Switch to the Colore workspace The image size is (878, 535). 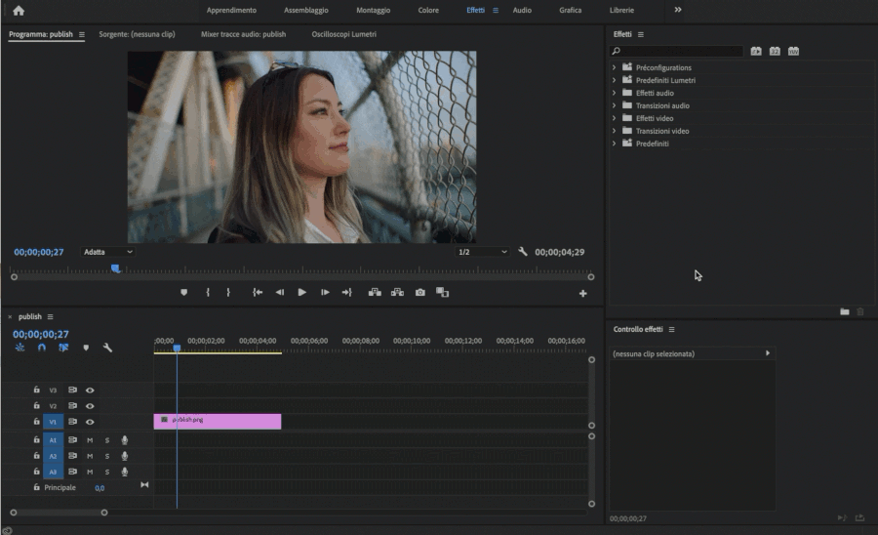coord(427,10)
